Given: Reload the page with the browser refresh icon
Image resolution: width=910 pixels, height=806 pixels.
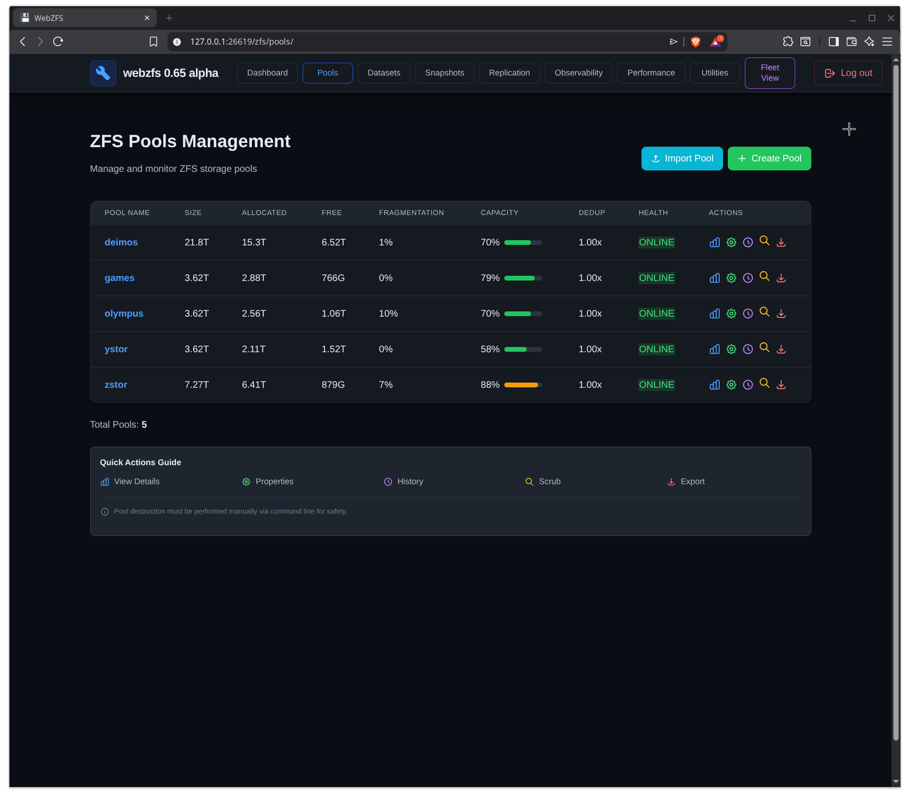Looking at the screenshot, I should (x=58, y=41).
